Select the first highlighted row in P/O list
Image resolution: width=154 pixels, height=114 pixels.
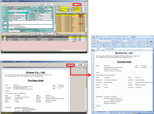click(70, 15)
